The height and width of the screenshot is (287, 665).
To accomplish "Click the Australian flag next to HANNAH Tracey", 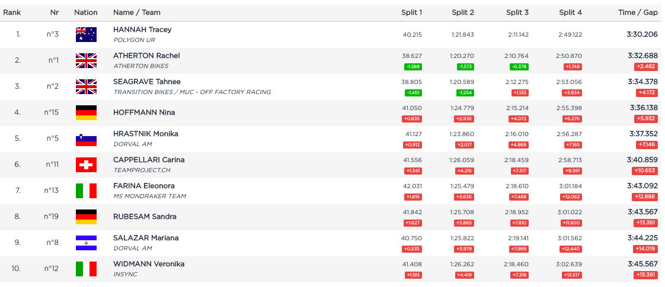I will (86, 34).
